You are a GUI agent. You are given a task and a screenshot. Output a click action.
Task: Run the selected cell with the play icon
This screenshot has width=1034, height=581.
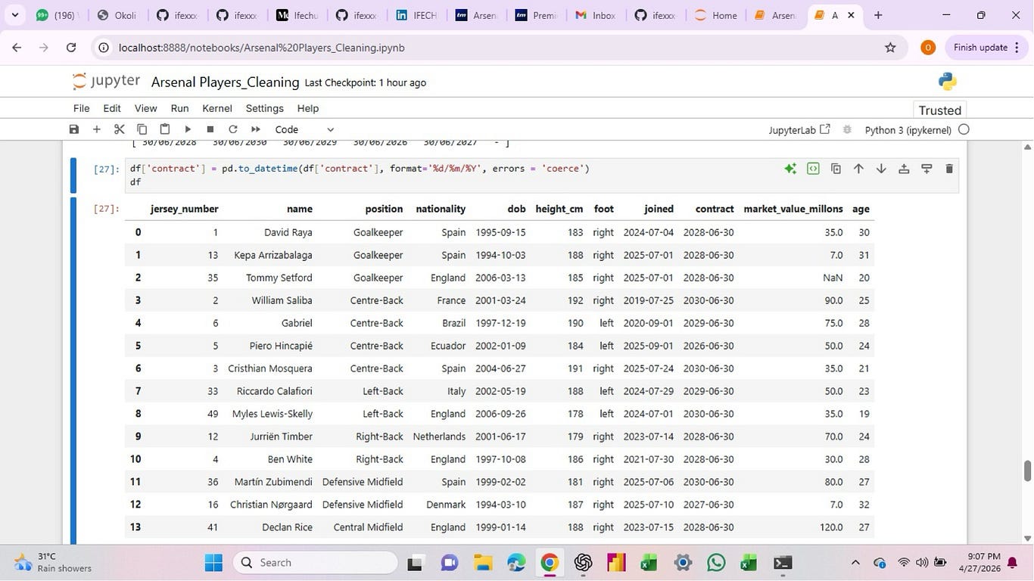coord(188,129)
